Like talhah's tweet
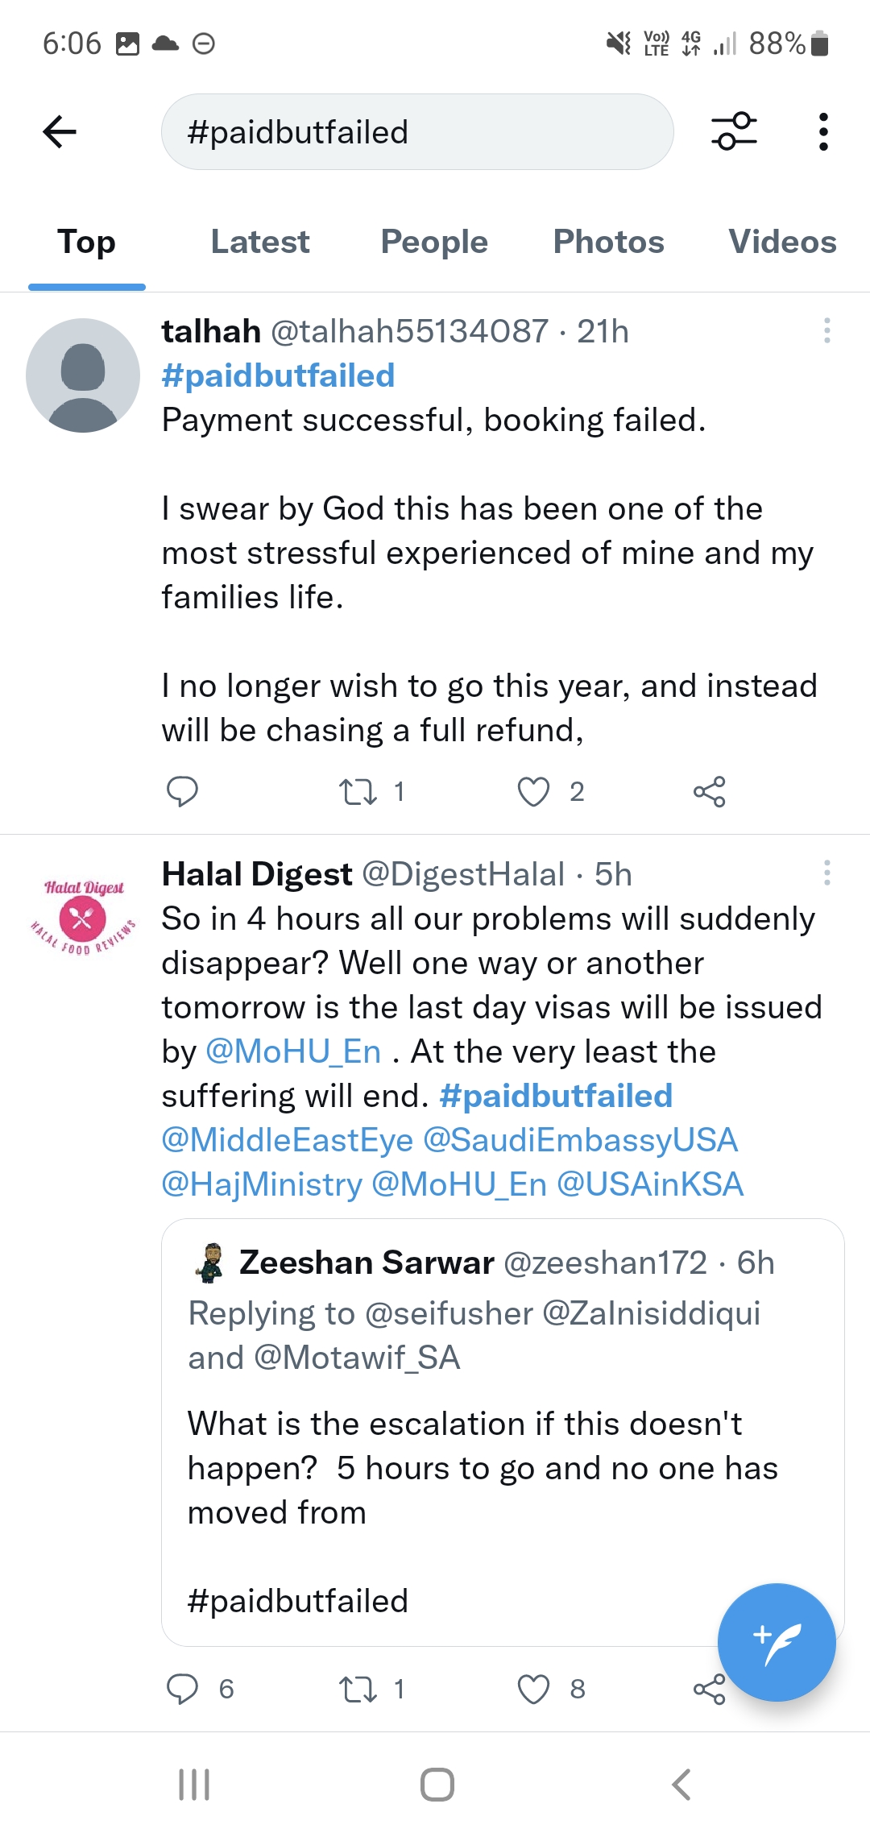This screenshot has width=870, height=1837. (x=533, y=791)
